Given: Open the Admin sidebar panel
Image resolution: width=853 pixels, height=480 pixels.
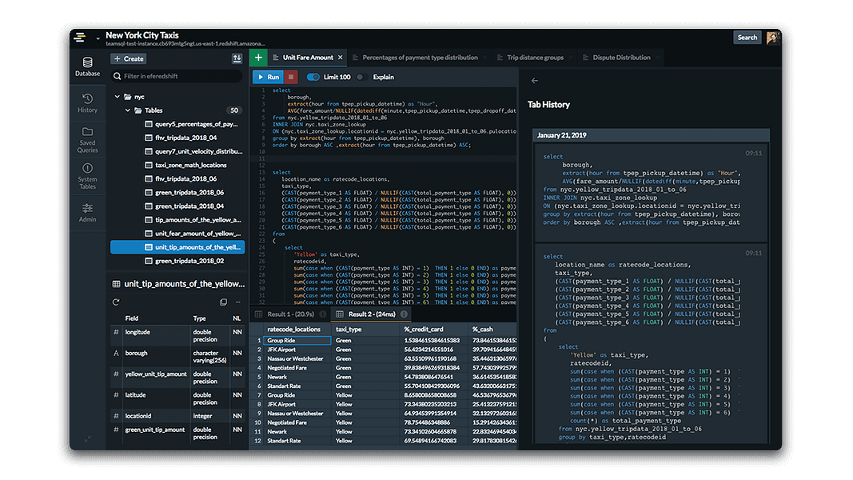Looking at the screenshot, I should click(88, 213).
